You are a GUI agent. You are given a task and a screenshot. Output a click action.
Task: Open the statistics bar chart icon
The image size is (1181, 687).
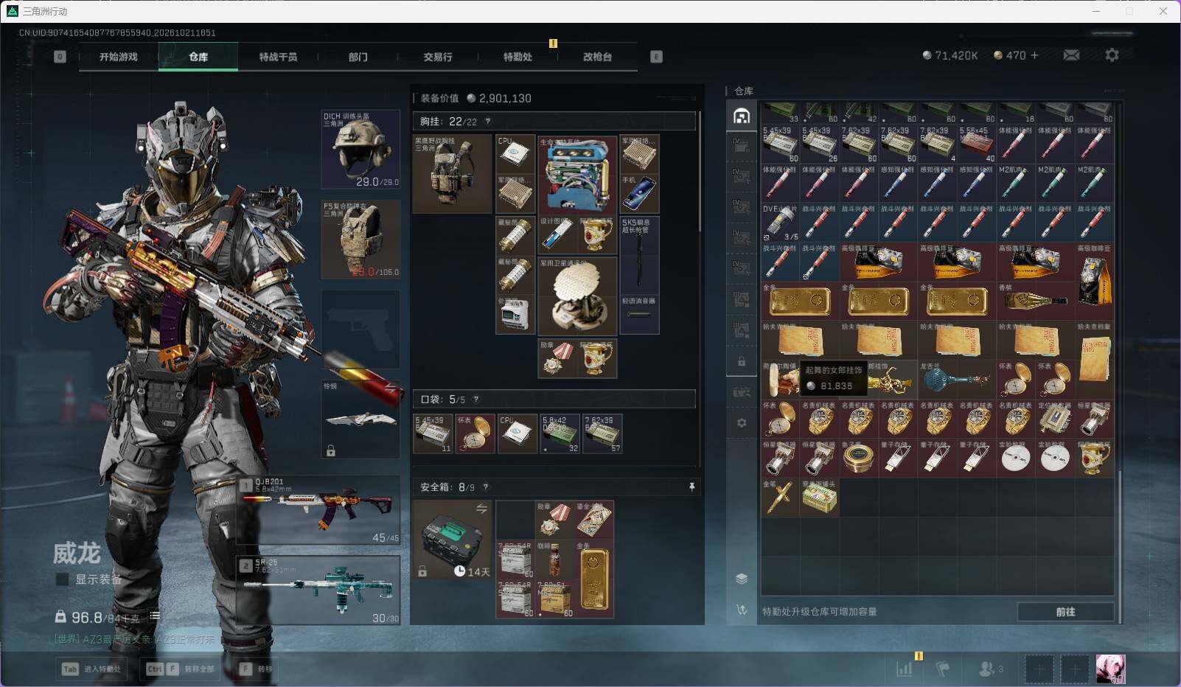[904, 669]
